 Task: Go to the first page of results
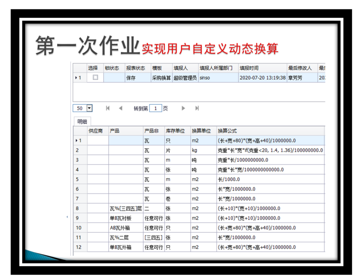(108, 109)
